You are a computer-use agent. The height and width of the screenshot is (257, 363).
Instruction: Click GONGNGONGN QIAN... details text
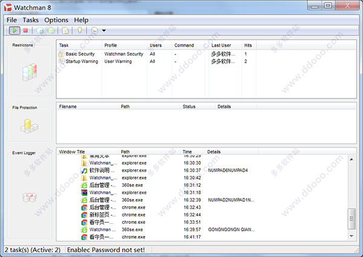(x=231, y=230)
